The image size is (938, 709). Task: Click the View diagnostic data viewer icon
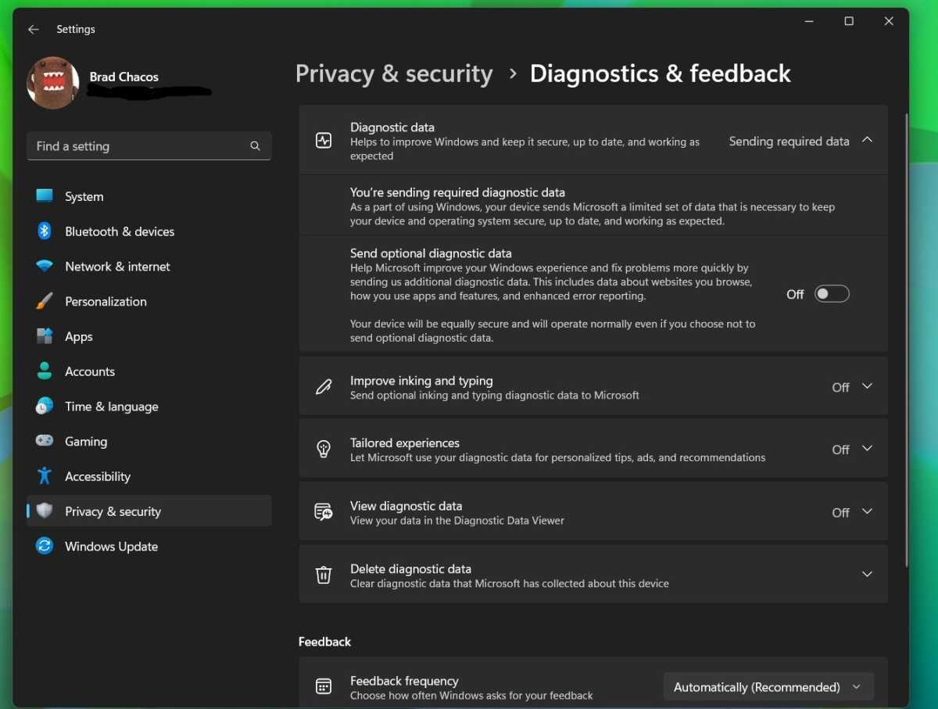(324, 512)
